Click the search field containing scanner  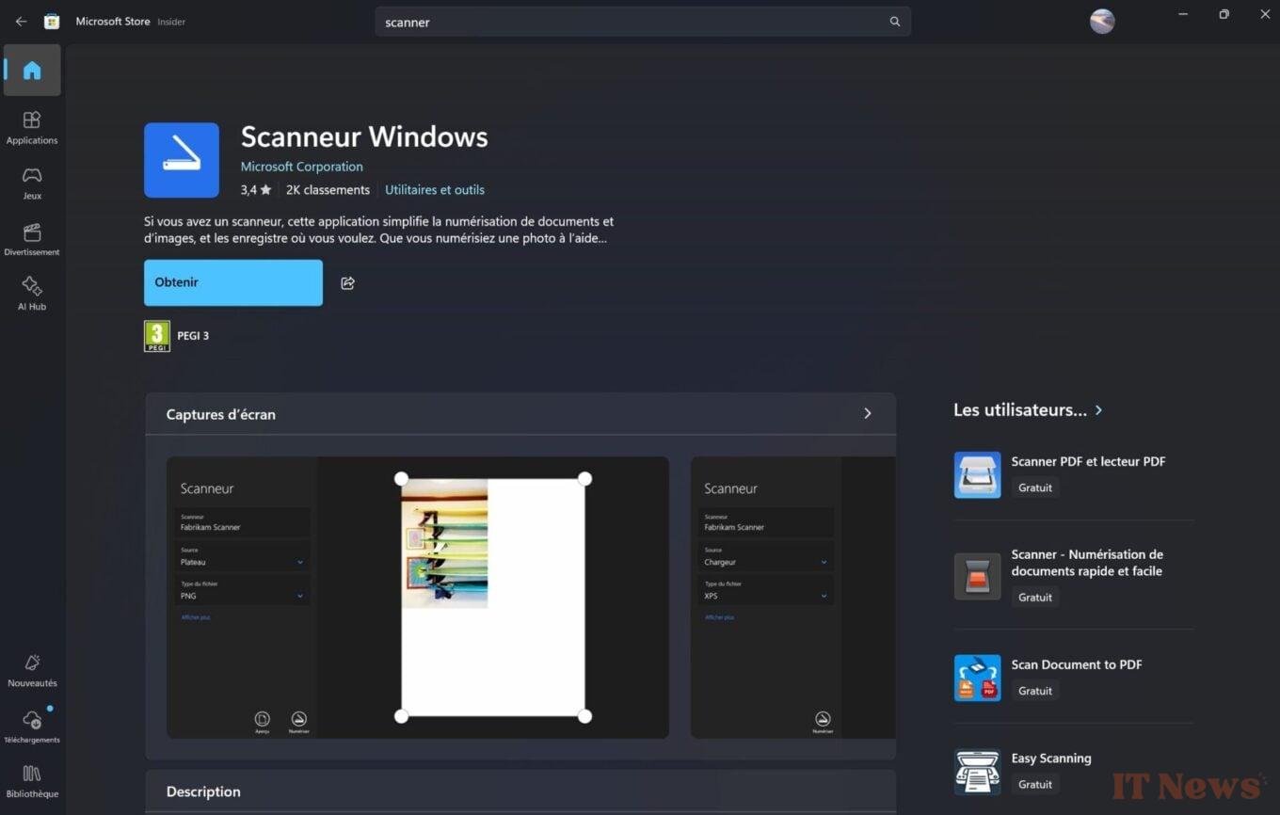(631, 22)
